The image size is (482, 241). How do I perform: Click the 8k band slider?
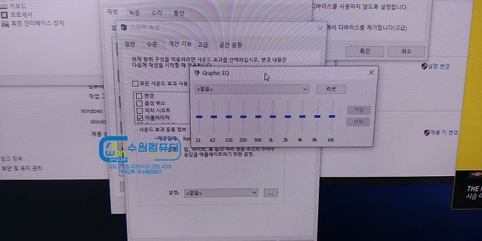(317, 116)
